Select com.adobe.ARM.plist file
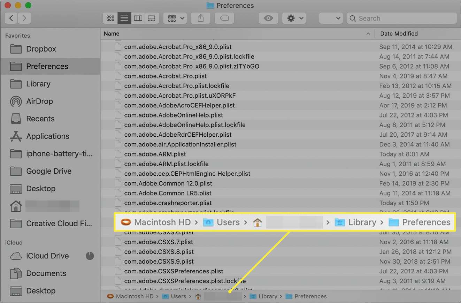The width and height of the screenshot is (461, 303). pos(155,154)
